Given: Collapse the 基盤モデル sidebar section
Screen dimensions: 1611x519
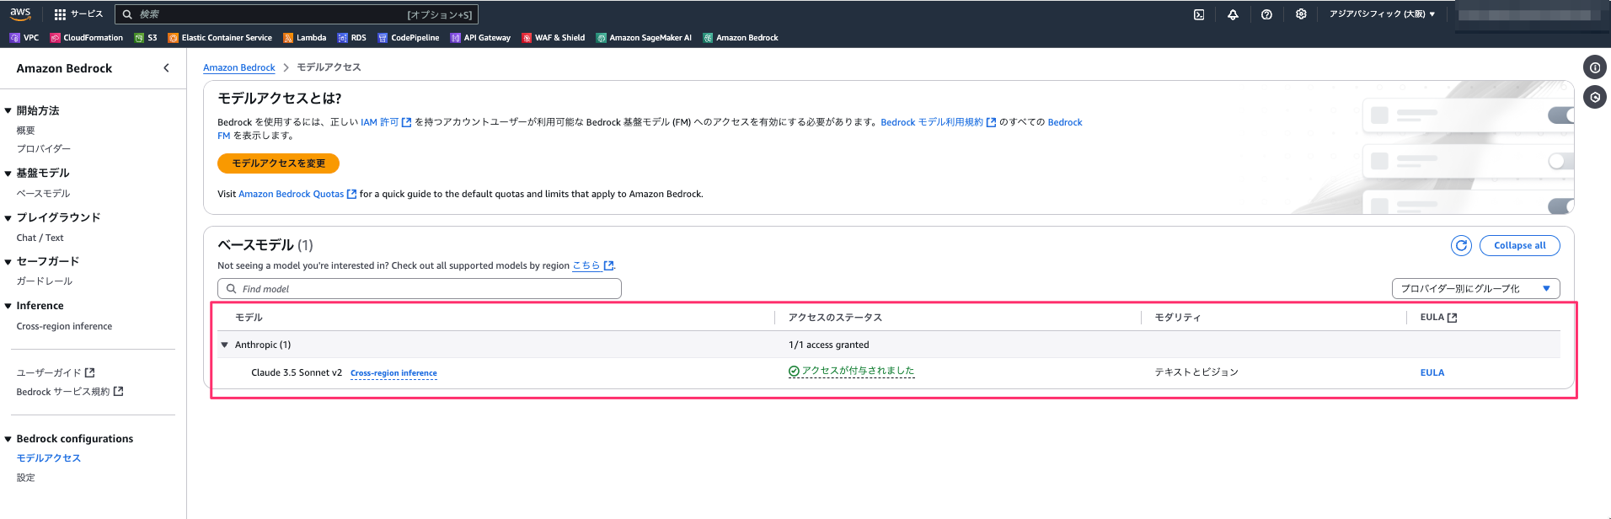Looking at the screenshot, I should point(8,173).
